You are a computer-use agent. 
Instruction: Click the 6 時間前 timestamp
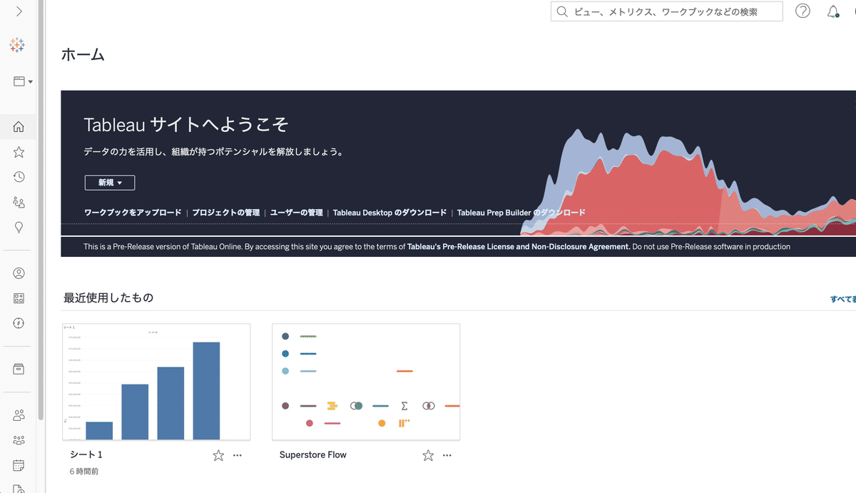[x=84, y=472]
